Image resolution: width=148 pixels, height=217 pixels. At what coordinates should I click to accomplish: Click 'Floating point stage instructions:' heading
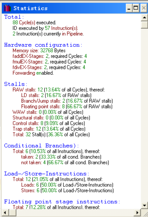point(62,201)
